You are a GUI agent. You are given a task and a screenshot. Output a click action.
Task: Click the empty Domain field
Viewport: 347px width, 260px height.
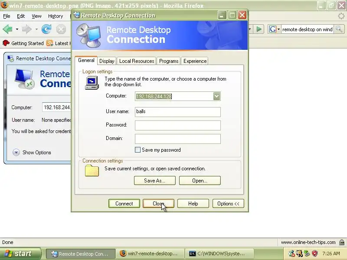click(x=178, y=139)
